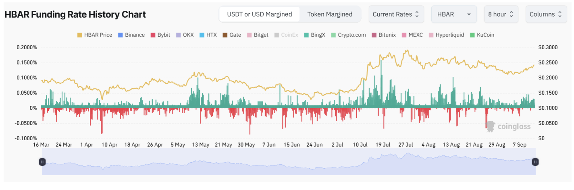Open the Columns dropdown
574x190 pixels.
[x=546, y=14]
